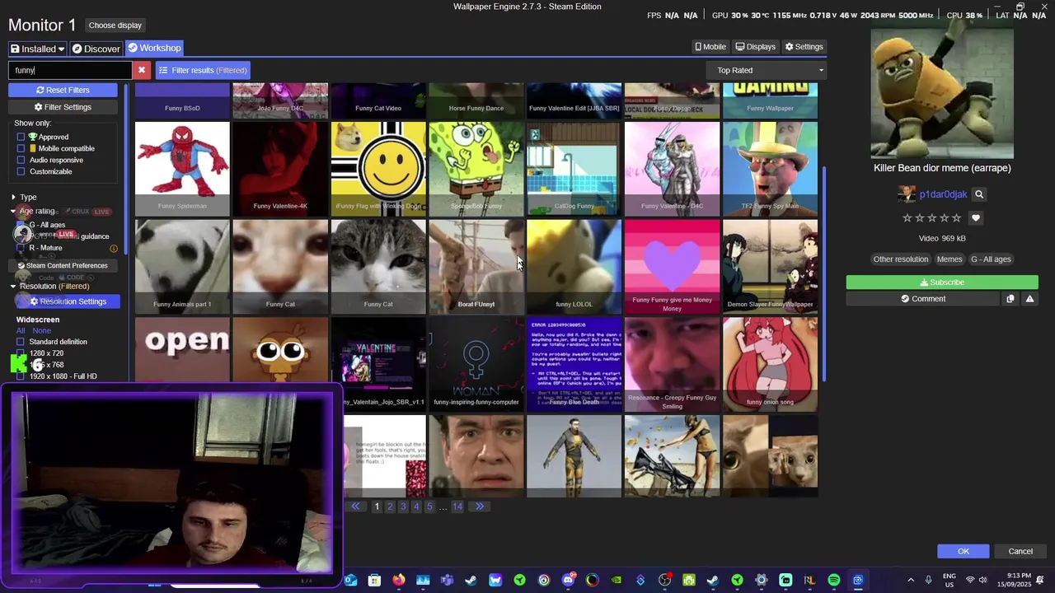Open the Settings menu
The height and width of the screenshot is (593, 1055).
point(804,47)
